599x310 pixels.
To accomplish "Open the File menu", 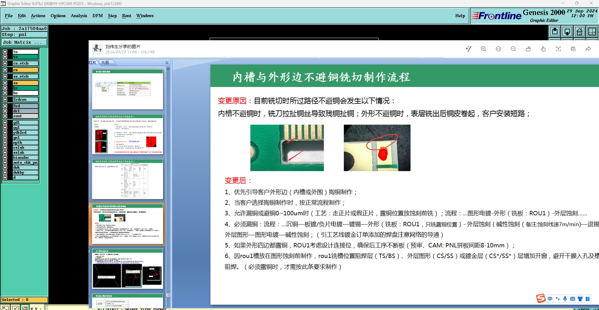I will point(9,16).
